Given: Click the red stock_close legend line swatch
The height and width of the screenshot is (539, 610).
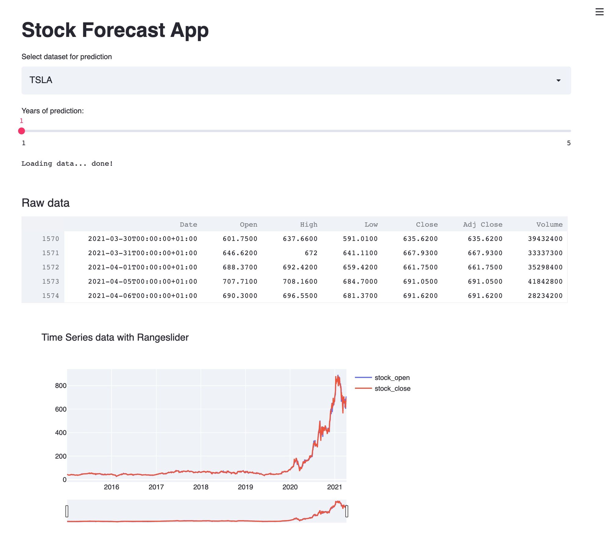Looking at the screenshot, I should point(363,388).
